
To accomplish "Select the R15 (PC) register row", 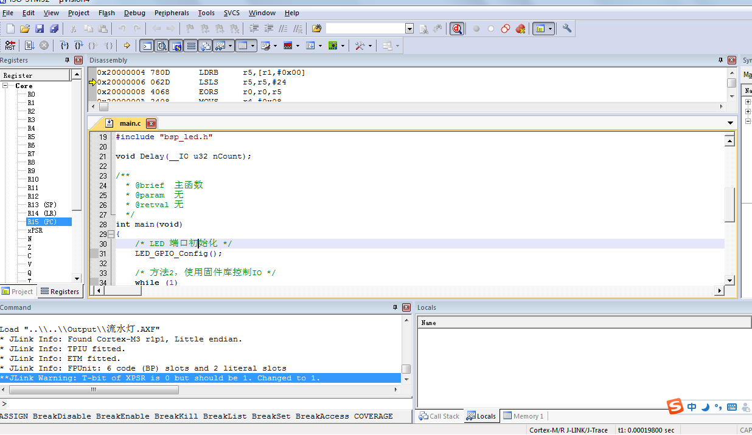I will pyautogui.click(x=42, y=222).
